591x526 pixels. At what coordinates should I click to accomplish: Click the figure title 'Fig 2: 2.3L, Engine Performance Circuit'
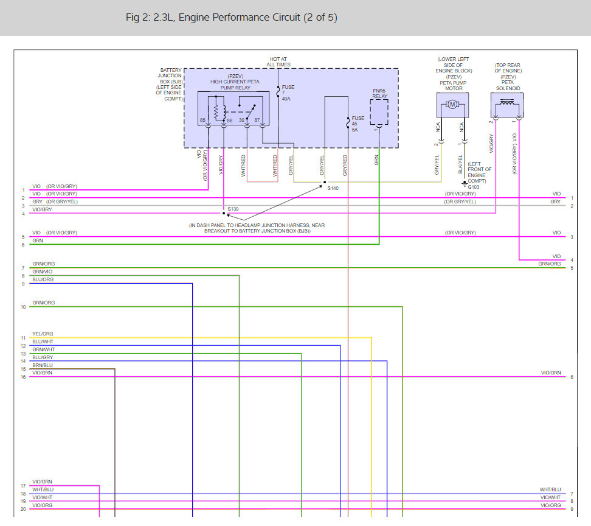tap(232, 18)
